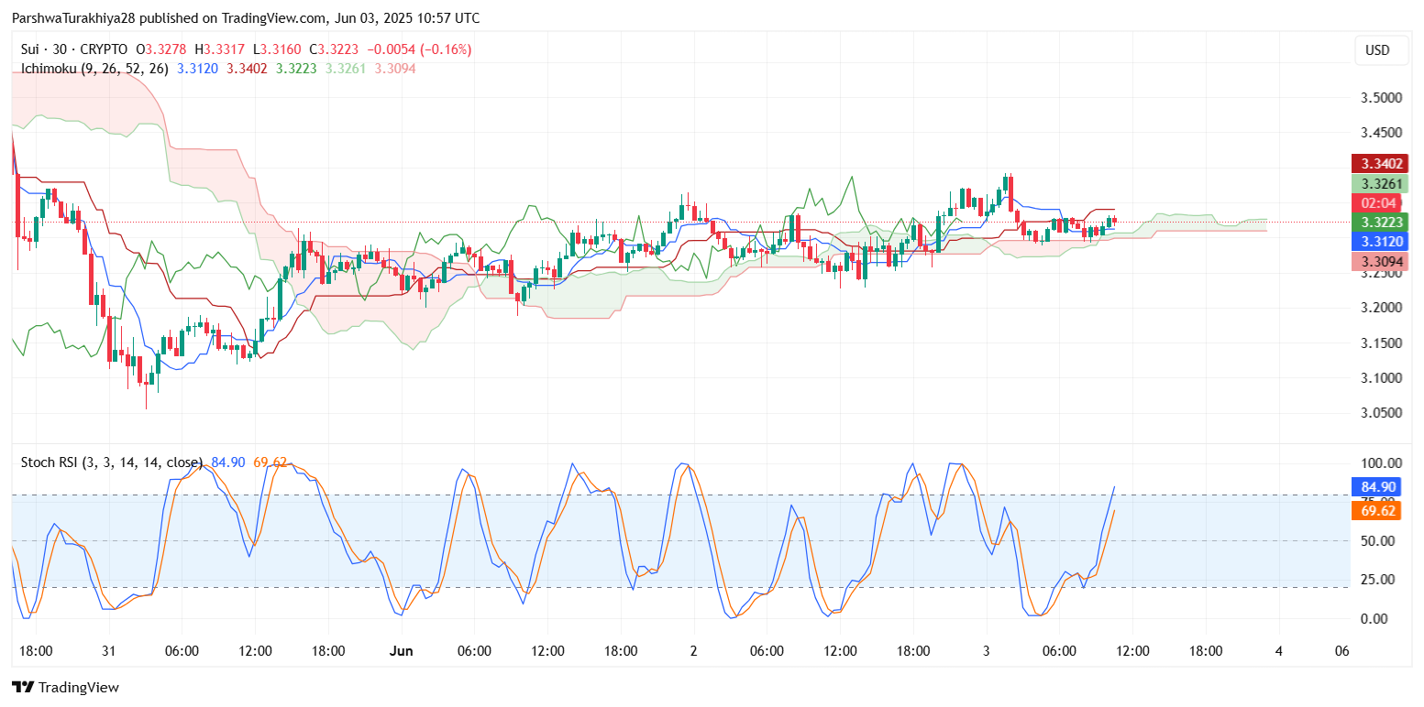Click the 31 date label on the time axis

(x=108, y=651)
